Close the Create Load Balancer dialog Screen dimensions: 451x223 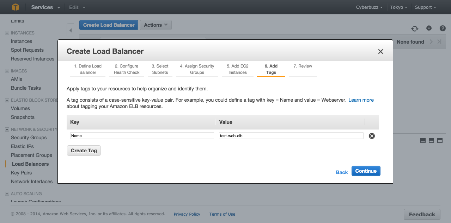point(380,51)
